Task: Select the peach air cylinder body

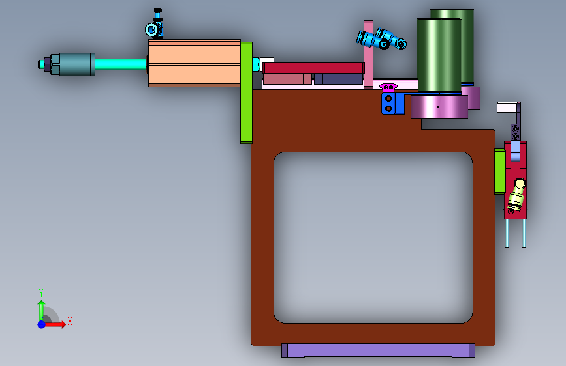Action: (194, 63)
